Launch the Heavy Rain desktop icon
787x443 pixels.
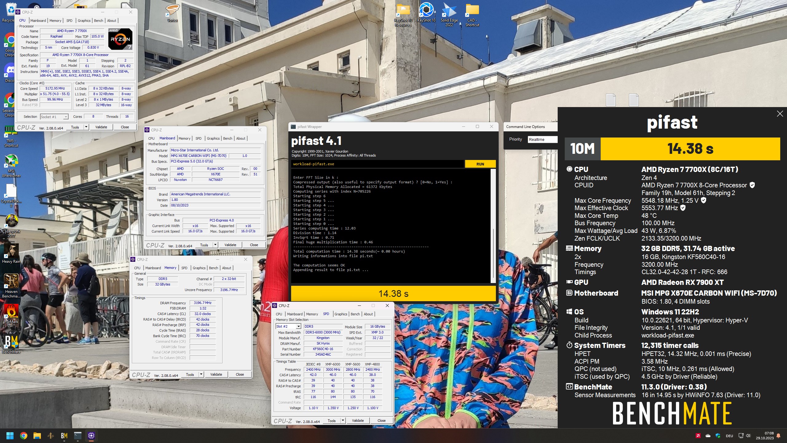coord(11,254)
